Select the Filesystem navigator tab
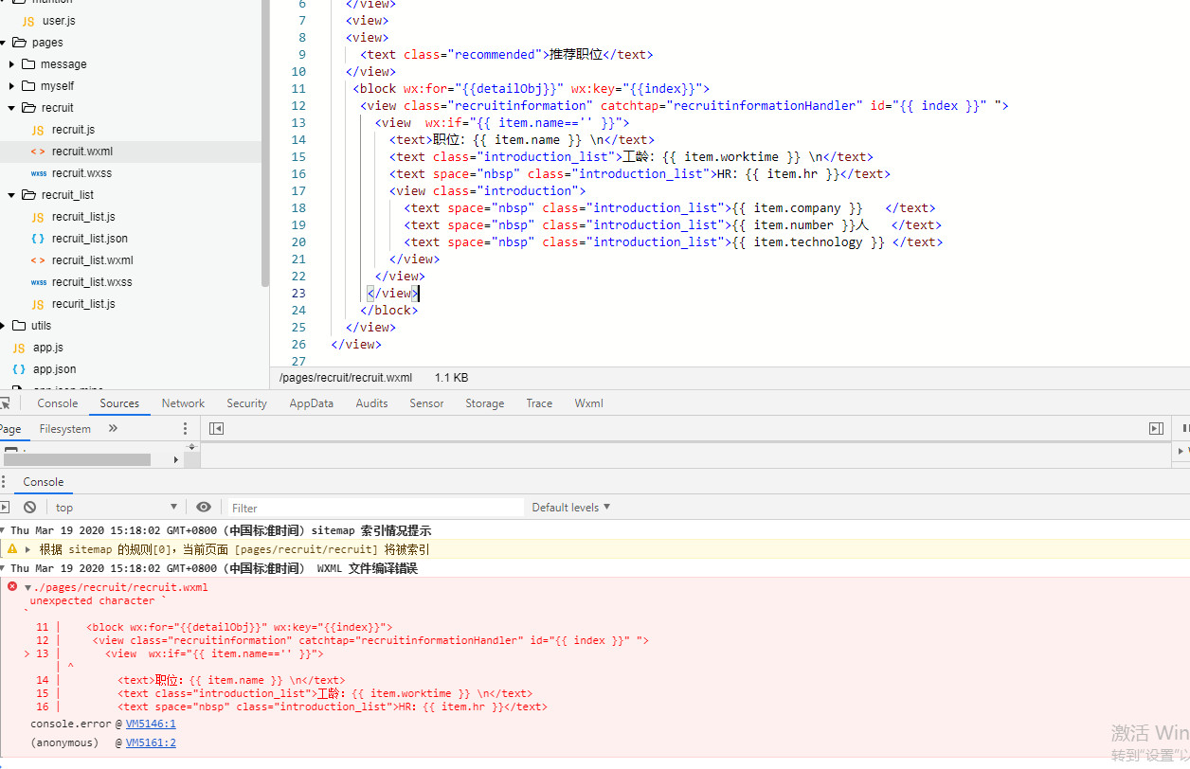1190x769 pixels. point(65,429)
